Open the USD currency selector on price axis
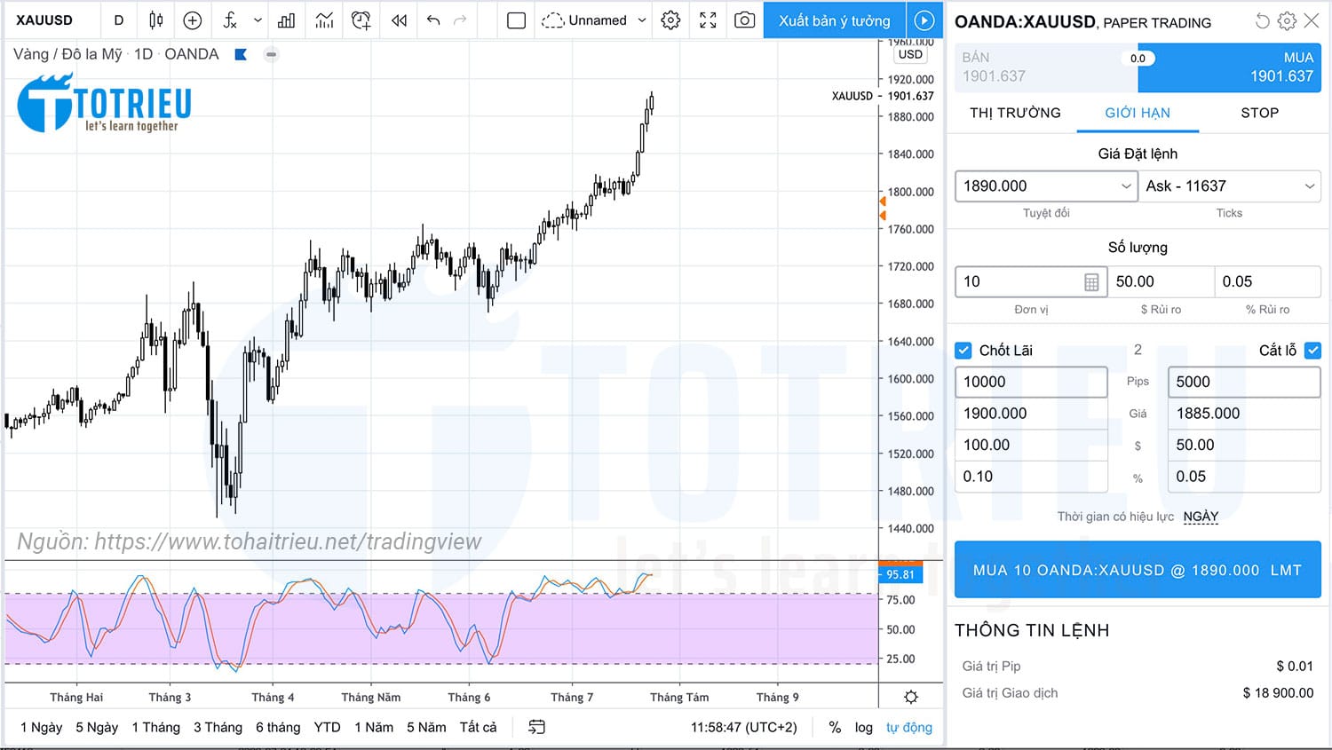The height and width of the screenshot is (750, 1332). click(910, 54)
